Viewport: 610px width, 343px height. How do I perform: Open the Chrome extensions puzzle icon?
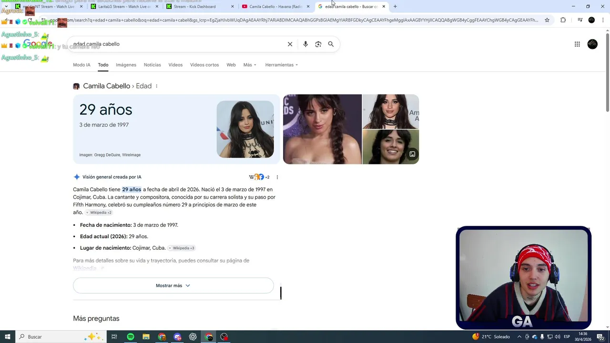point(563,20)
